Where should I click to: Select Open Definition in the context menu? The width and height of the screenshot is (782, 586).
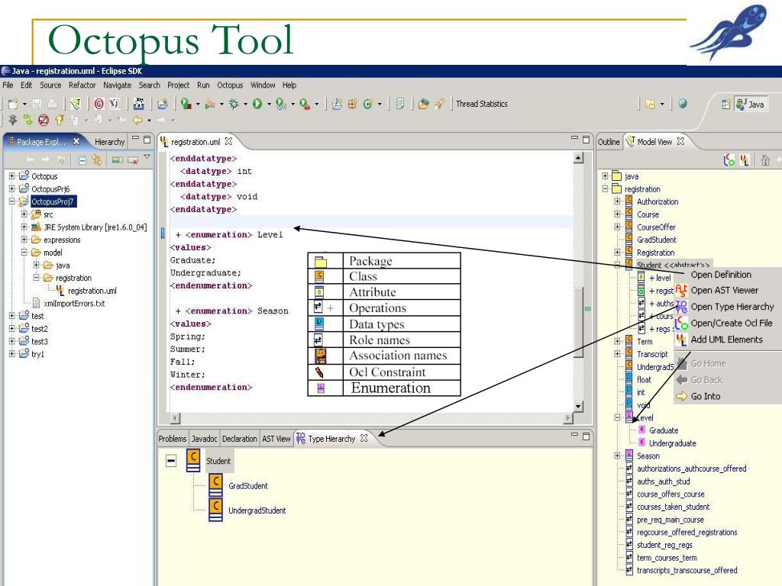coord(721,275)
